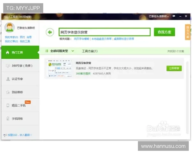Select the 工具方案(1) tab
Screen dimensions: 192x154
tap(90, 51)
